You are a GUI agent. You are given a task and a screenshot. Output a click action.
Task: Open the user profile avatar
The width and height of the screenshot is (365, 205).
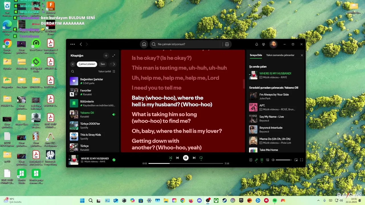tap(273, 44)
